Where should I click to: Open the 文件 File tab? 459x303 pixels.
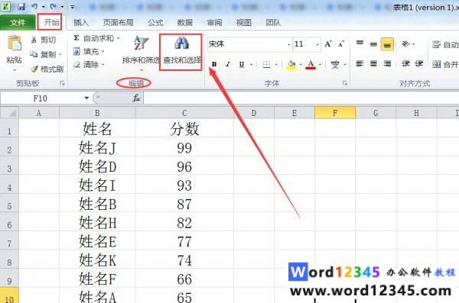pyautogui.click(x=18, y=22)
